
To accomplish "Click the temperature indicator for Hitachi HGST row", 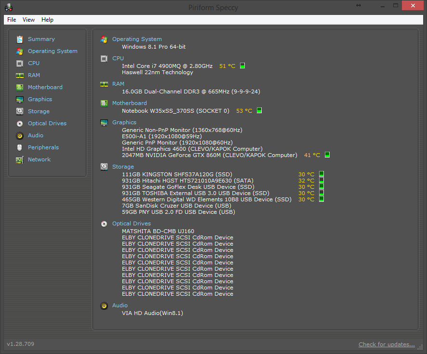I will coord(321,180).
